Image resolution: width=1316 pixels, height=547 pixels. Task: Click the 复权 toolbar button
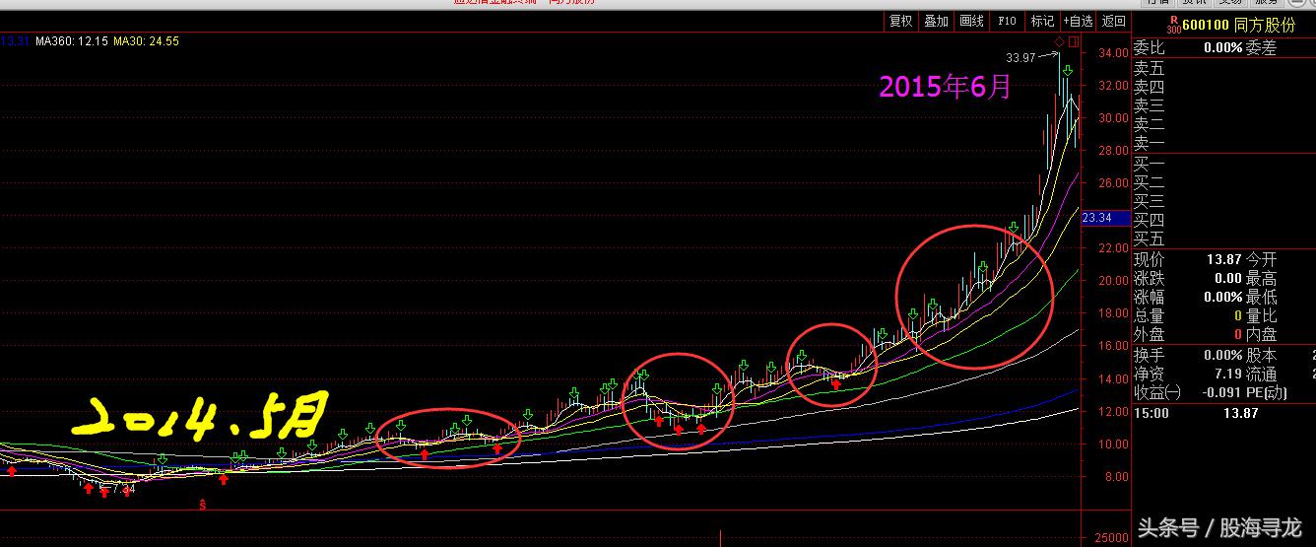[901, 21]
